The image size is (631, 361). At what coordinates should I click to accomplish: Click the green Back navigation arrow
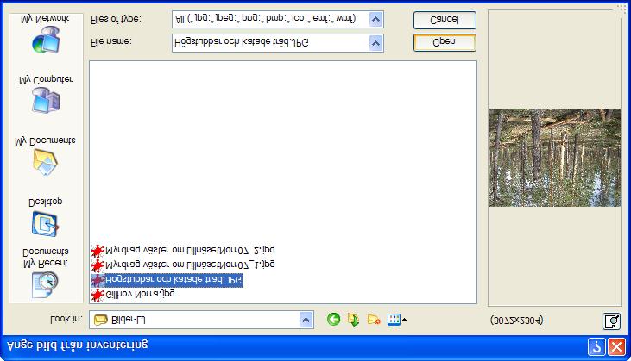[333, 320]
